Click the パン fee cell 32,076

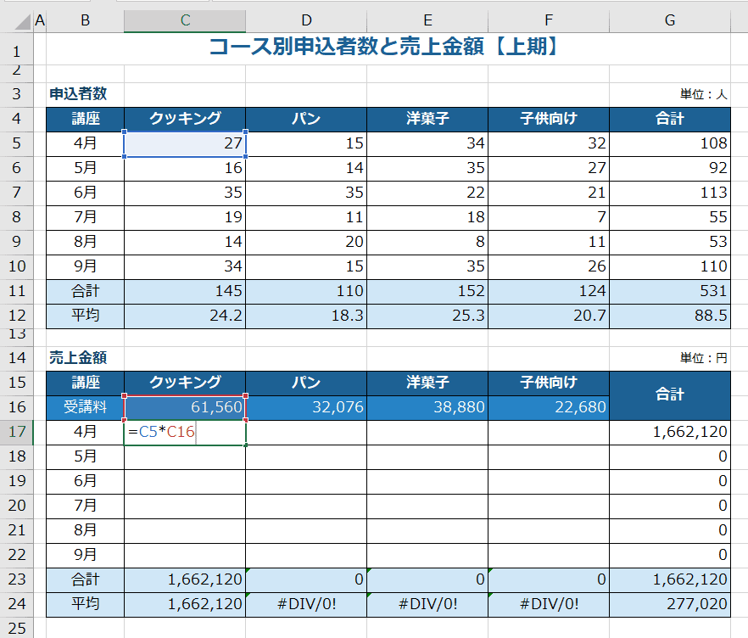point(306,407)
